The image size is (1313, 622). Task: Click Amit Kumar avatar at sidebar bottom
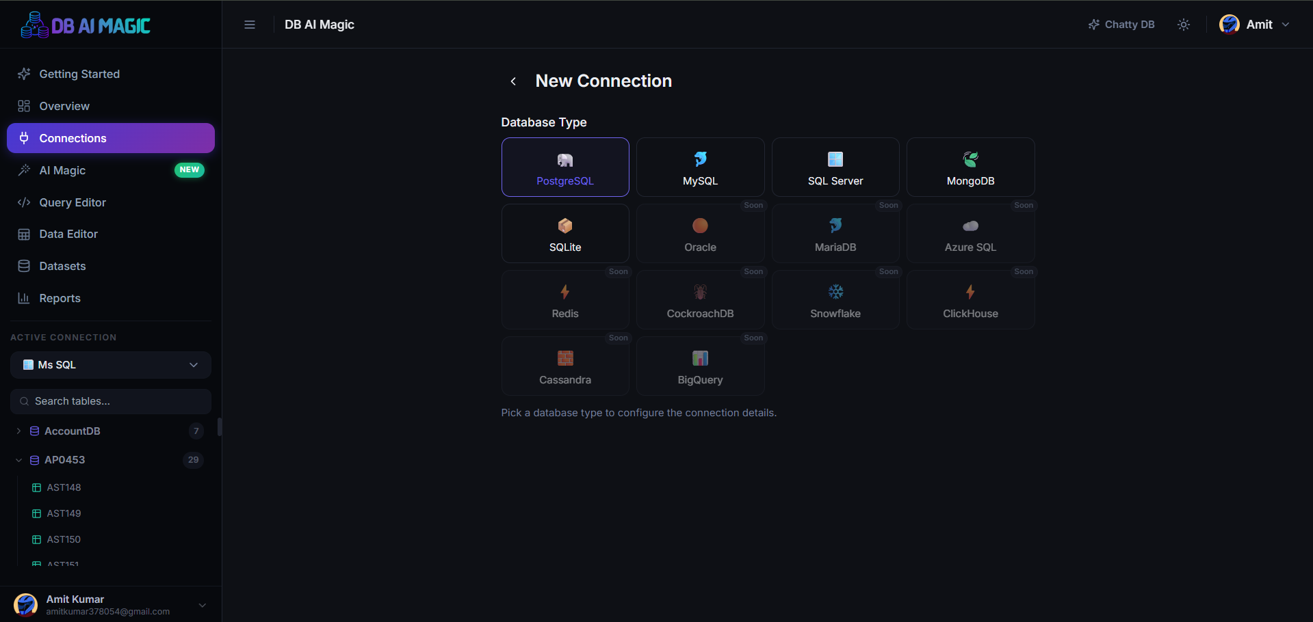[x=26, y=605]
